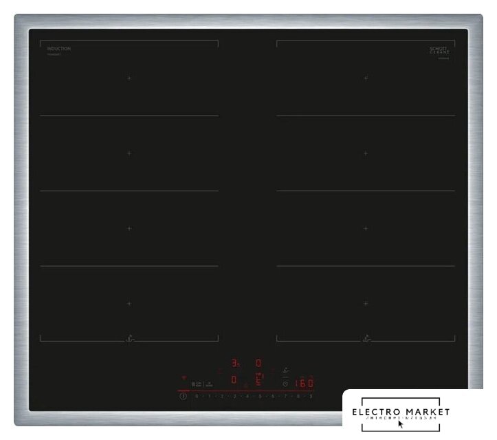Click the Induction label on glass

[x=58, y=49]
